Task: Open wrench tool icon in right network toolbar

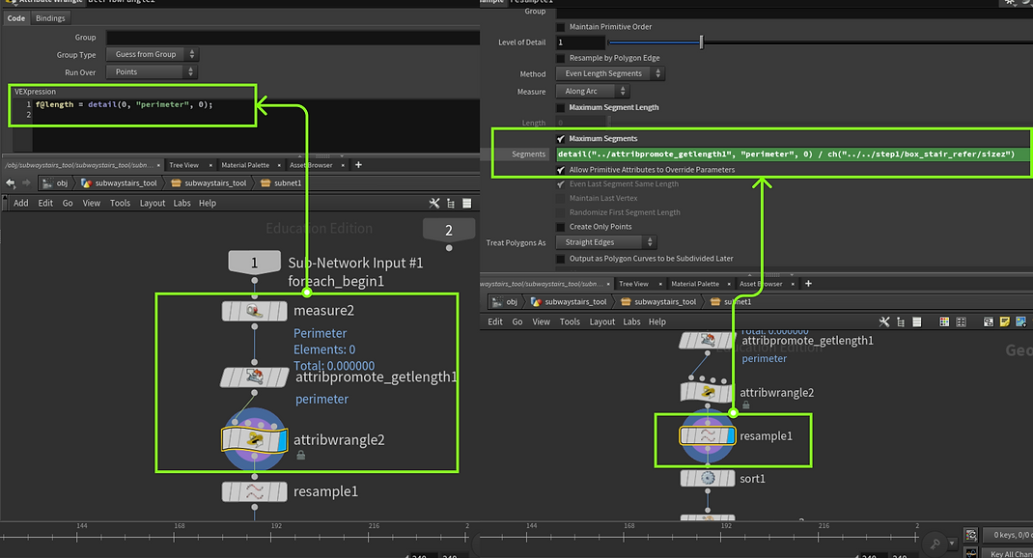Action: [884, 322]
